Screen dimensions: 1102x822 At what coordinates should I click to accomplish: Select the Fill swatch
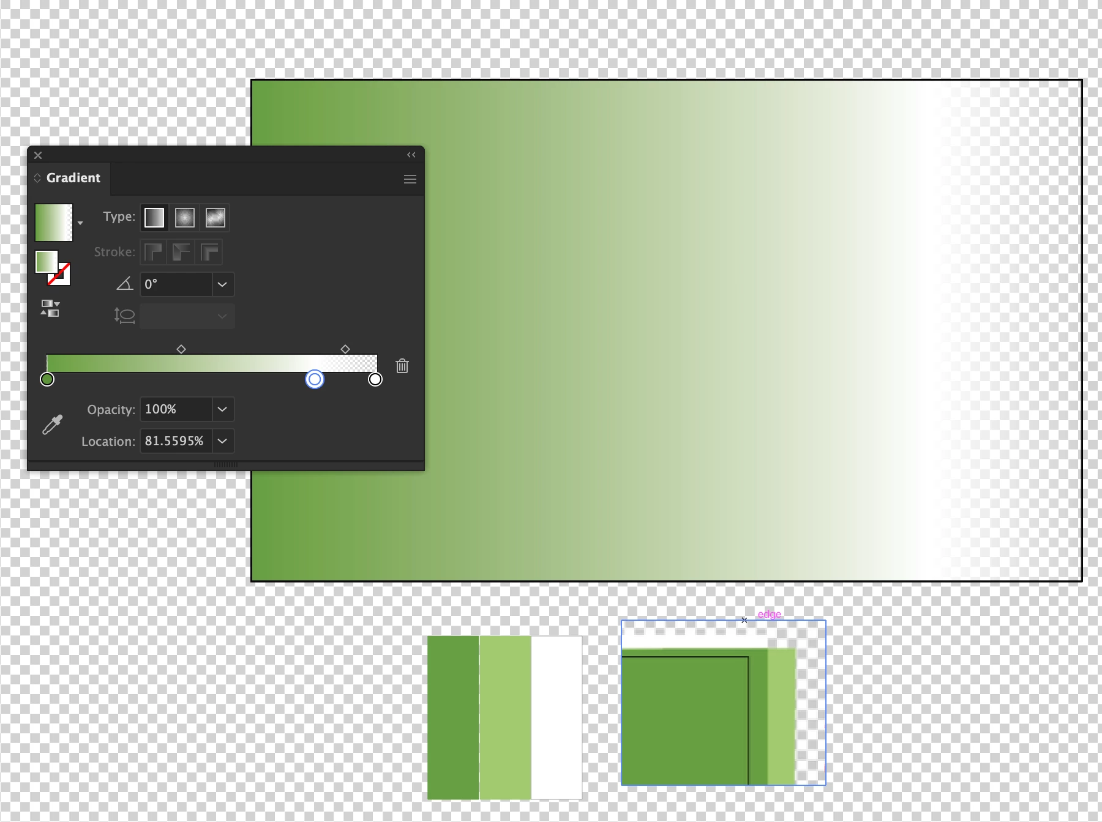coord(47,262)
